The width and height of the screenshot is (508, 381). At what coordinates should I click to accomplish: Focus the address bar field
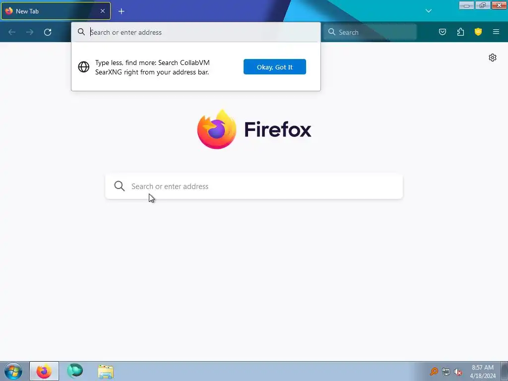tap(195, 32)
